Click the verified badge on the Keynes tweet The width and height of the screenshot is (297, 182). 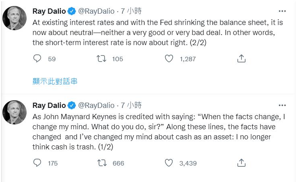[x=72, y=105]
